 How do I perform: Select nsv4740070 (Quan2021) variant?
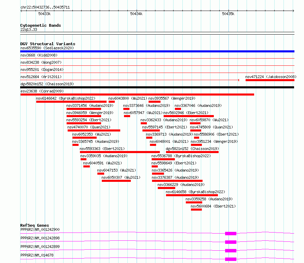coord(89,127)
